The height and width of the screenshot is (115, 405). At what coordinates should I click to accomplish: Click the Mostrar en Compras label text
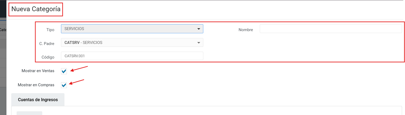pos(36,85)
